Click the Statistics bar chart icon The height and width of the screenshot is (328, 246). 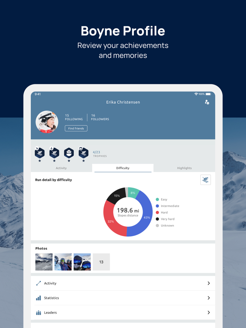point(39,298)
